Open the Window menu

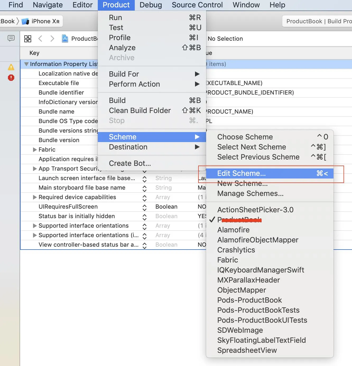[246, 5]
